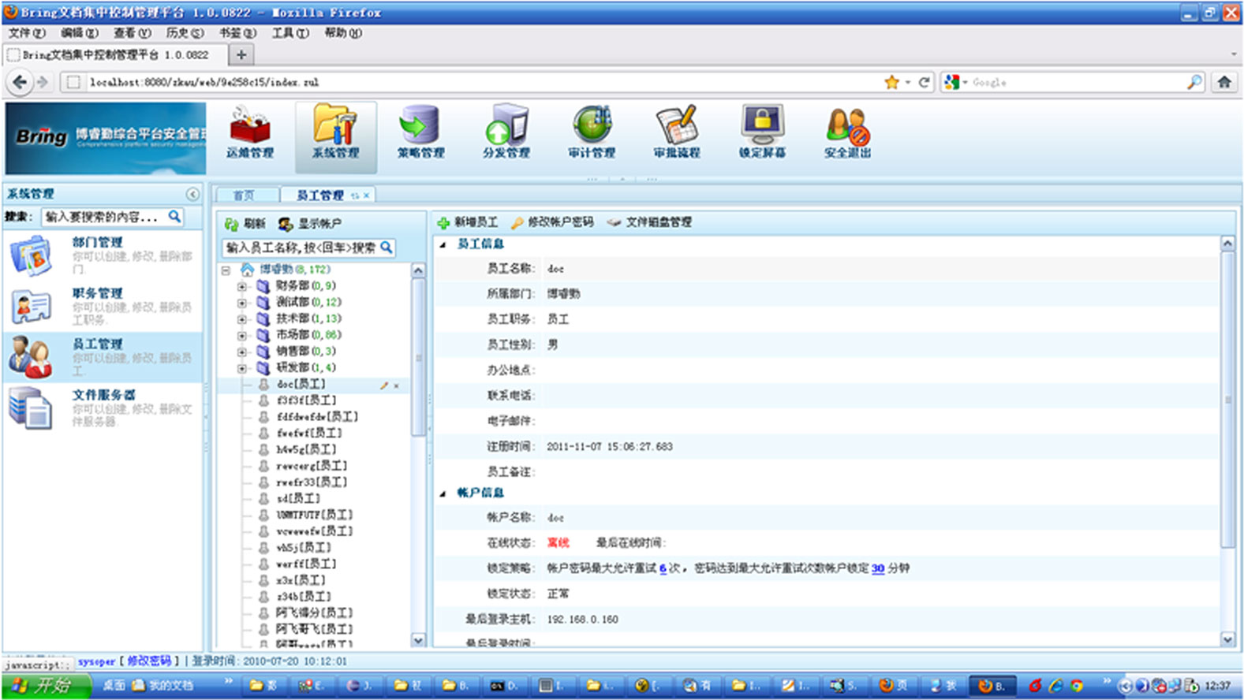Click the employee search magnifier icon
Screen dimensions: 1244x700
[386, 248]
